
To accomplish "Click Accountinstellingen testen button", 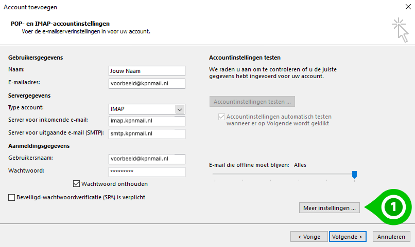I will point(252,102).
